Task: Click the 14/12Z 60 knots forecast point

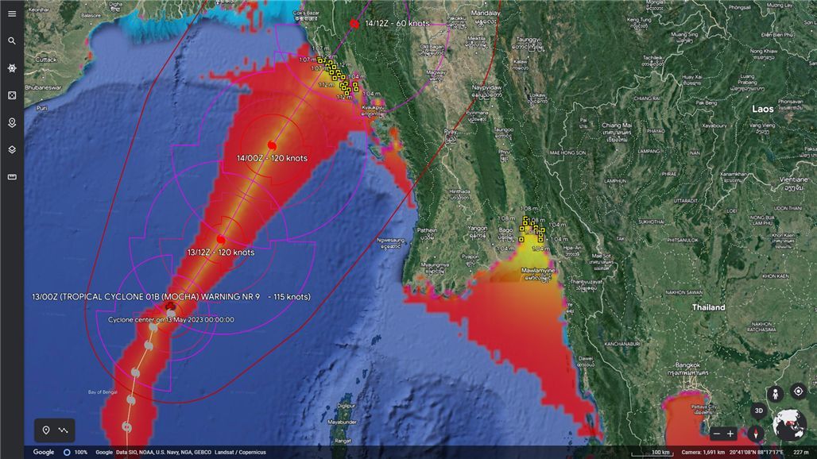Action: point(354,24)
